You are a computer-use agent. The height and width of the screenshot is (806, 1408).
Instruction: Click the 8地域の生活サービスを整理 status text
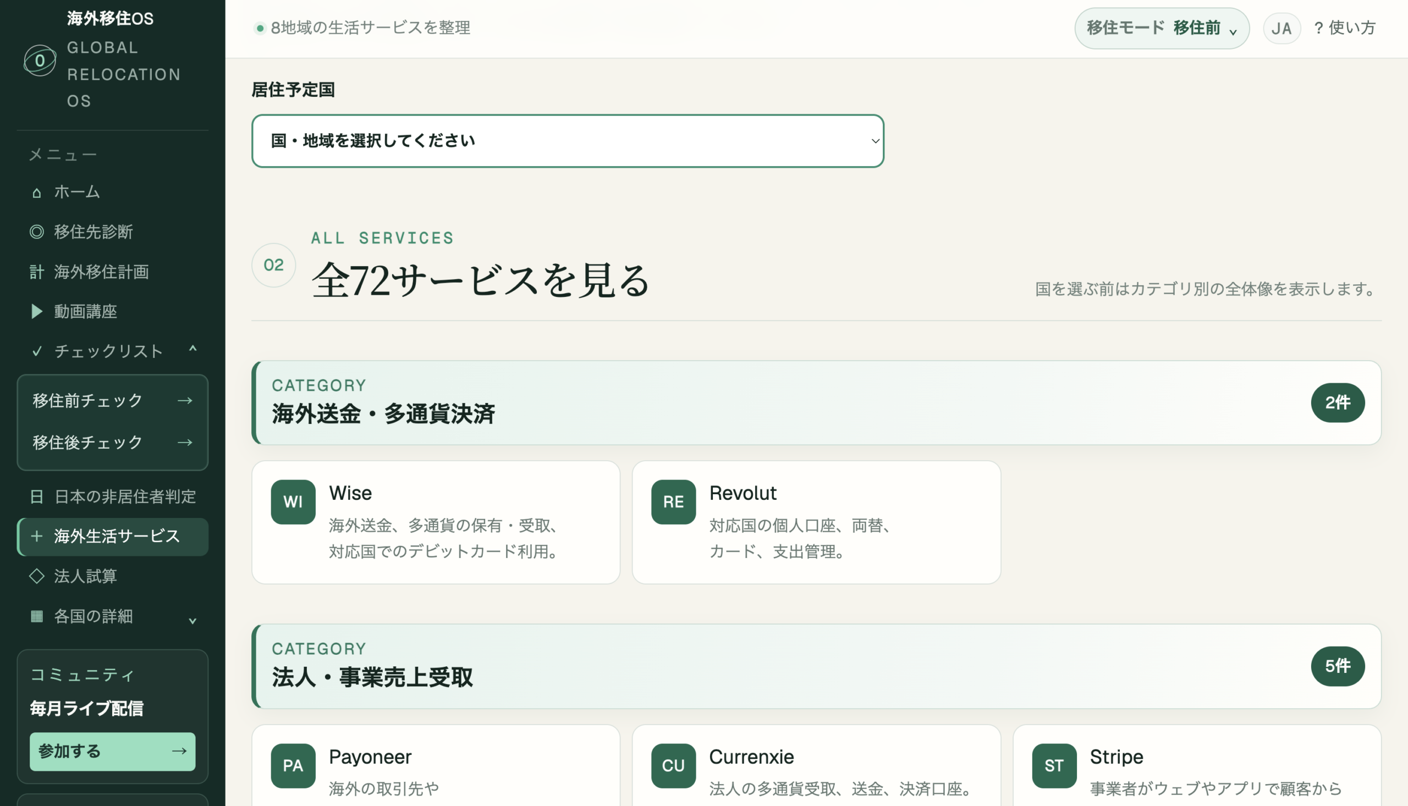coord(370,27)
